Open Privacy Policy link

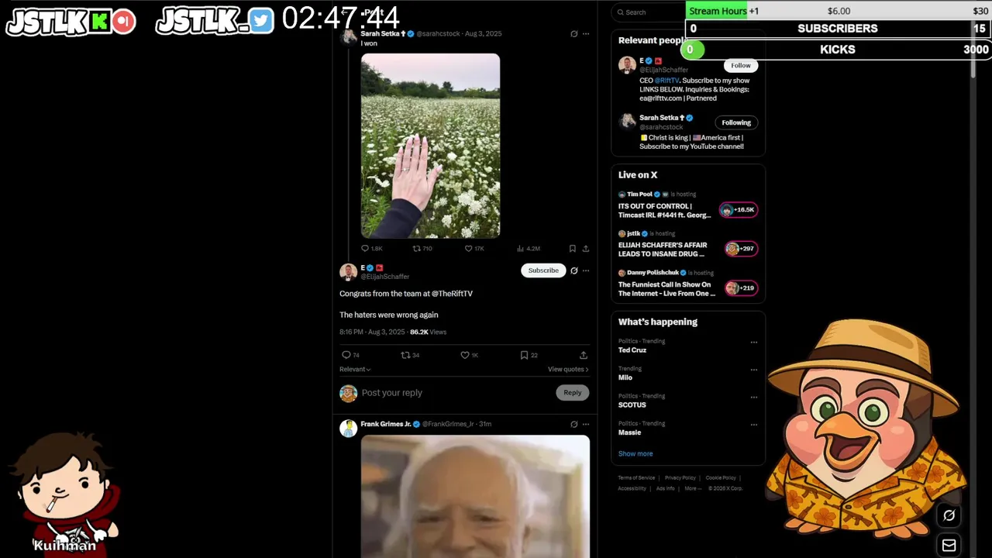point(680,477)
